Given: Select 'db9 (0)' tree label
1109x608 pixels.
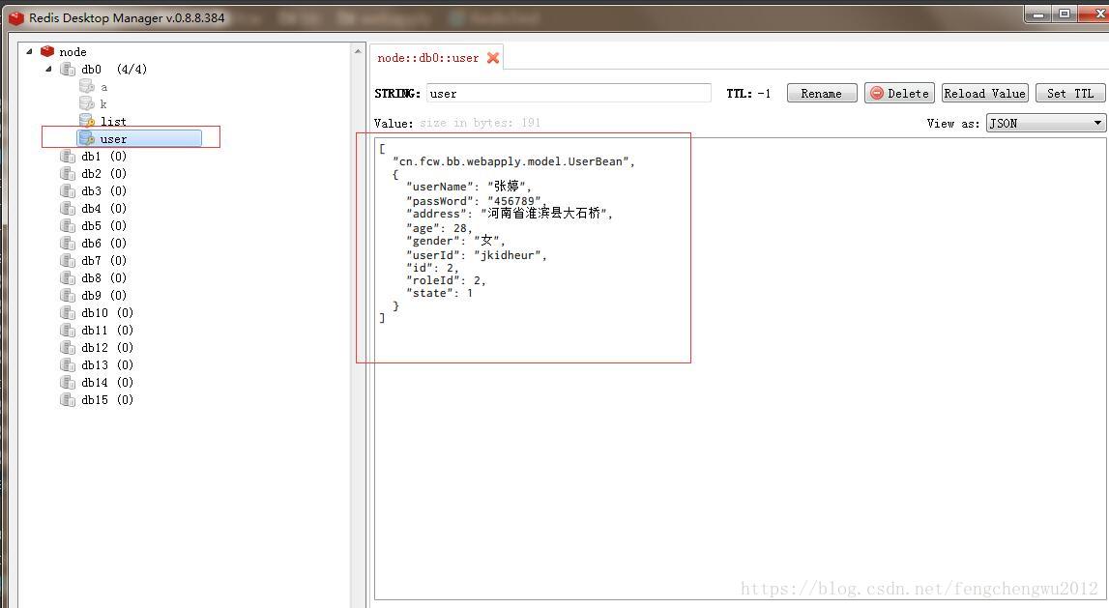Looking at the screenshot, I should pyautogui.click(x=104, y=296).
